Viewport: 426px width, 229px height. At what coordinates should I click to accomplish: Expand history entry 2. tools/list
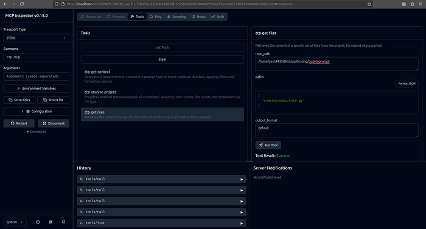tap(161, 223)
